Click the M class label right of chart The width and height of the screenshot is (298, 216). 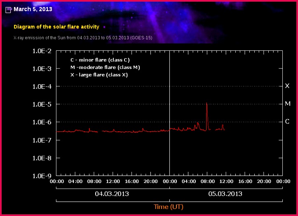point(287,104)
